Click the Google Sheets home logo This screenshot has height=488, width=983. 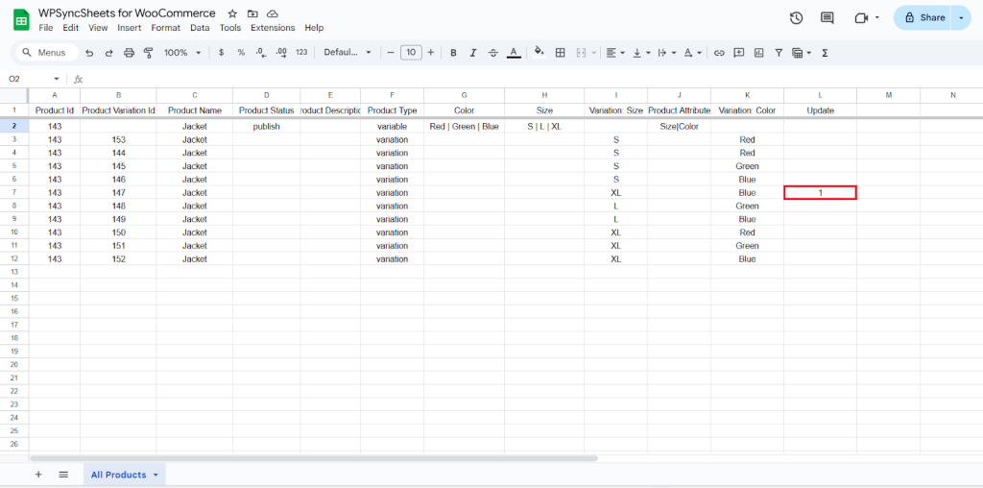(x=21, y=19)
